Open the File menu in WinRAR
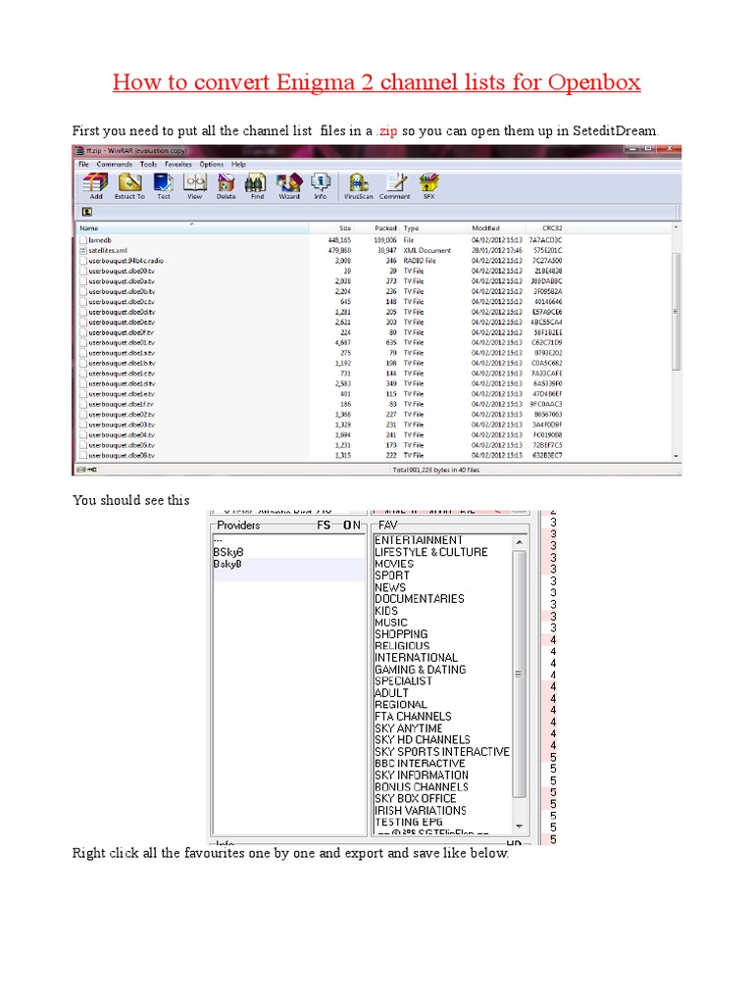 point(84,165)
